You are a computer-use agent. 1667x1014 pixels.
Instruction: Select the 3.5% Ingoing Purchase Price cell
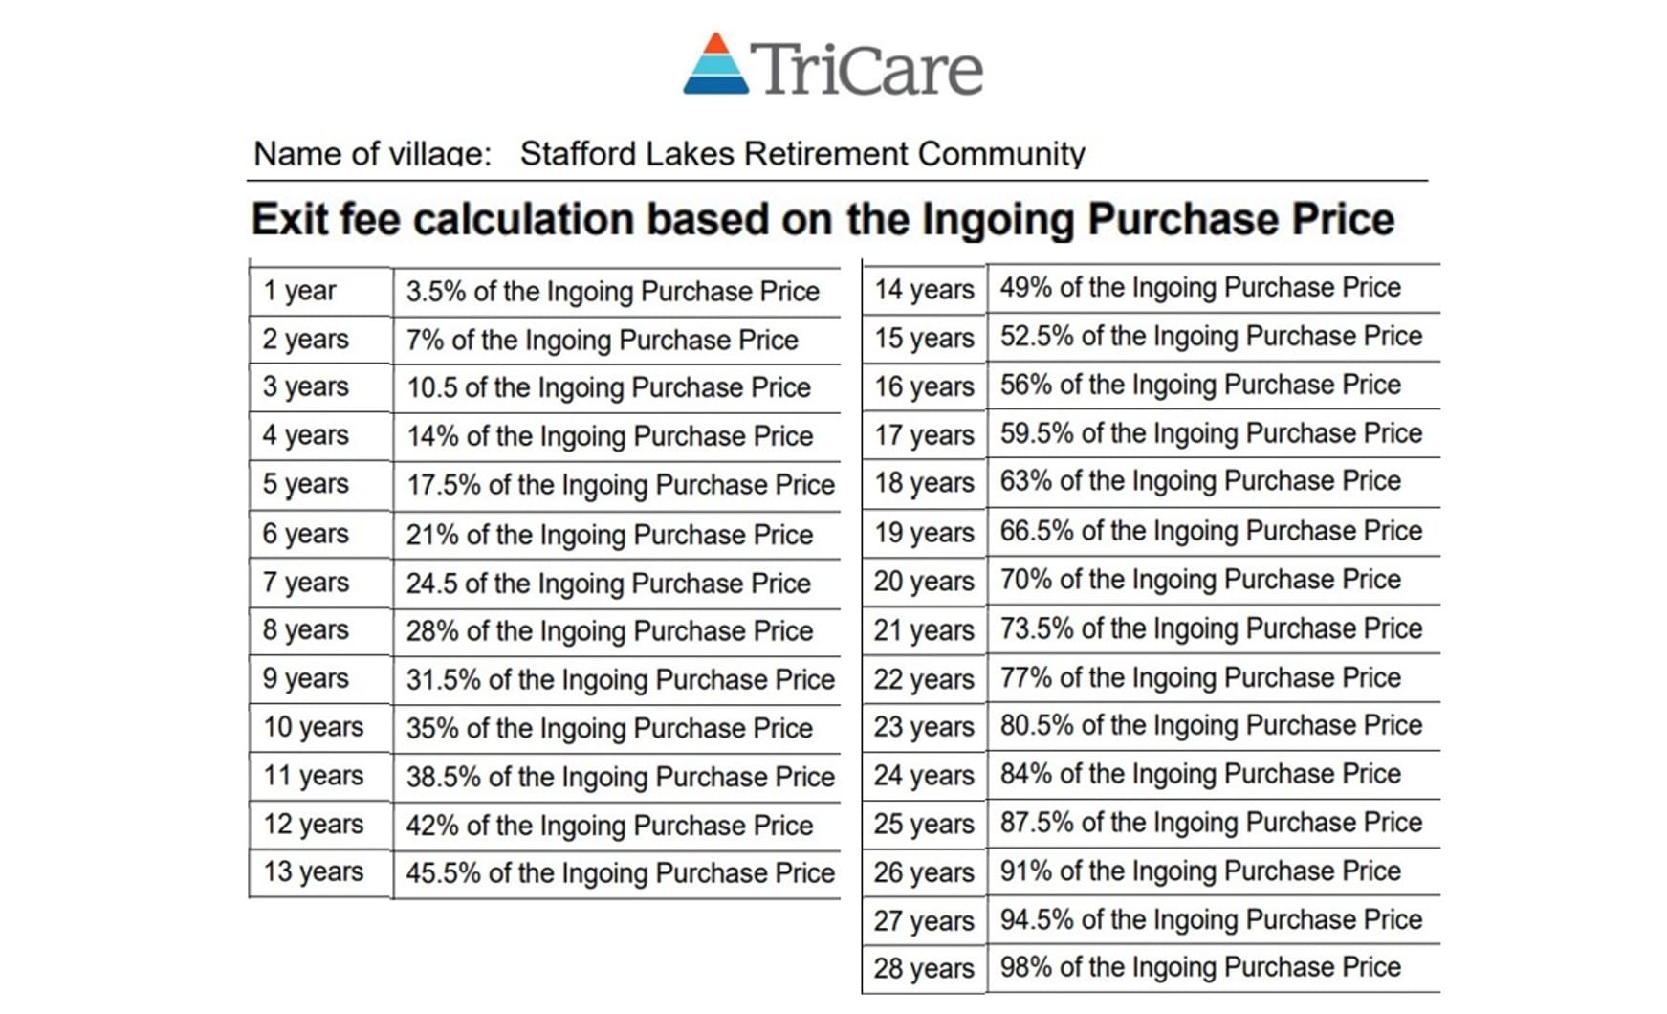coord(613,292)
